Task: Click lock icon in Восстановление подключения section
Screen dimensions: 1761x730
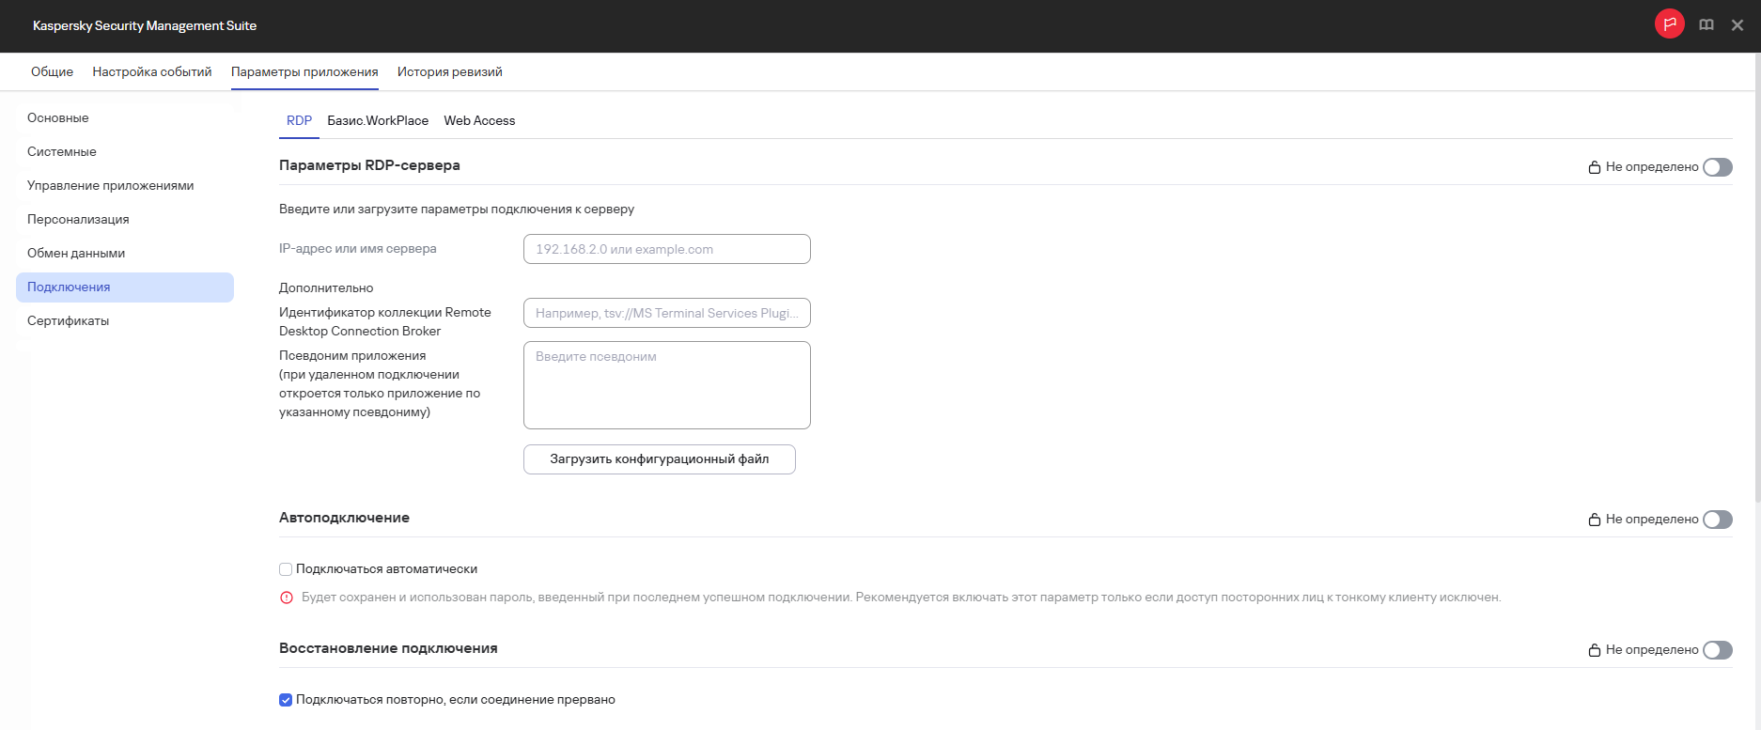Action: click(x=1595, y=650)
